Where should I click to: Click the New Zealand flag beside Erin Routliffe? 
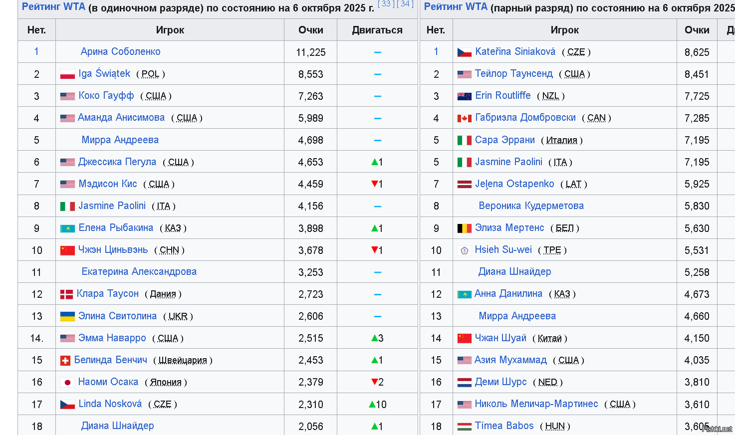click(465, 96)
